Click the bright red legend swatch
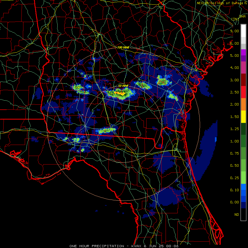The height and width of the screenshot is (248, 248). (x=243, y=92)
